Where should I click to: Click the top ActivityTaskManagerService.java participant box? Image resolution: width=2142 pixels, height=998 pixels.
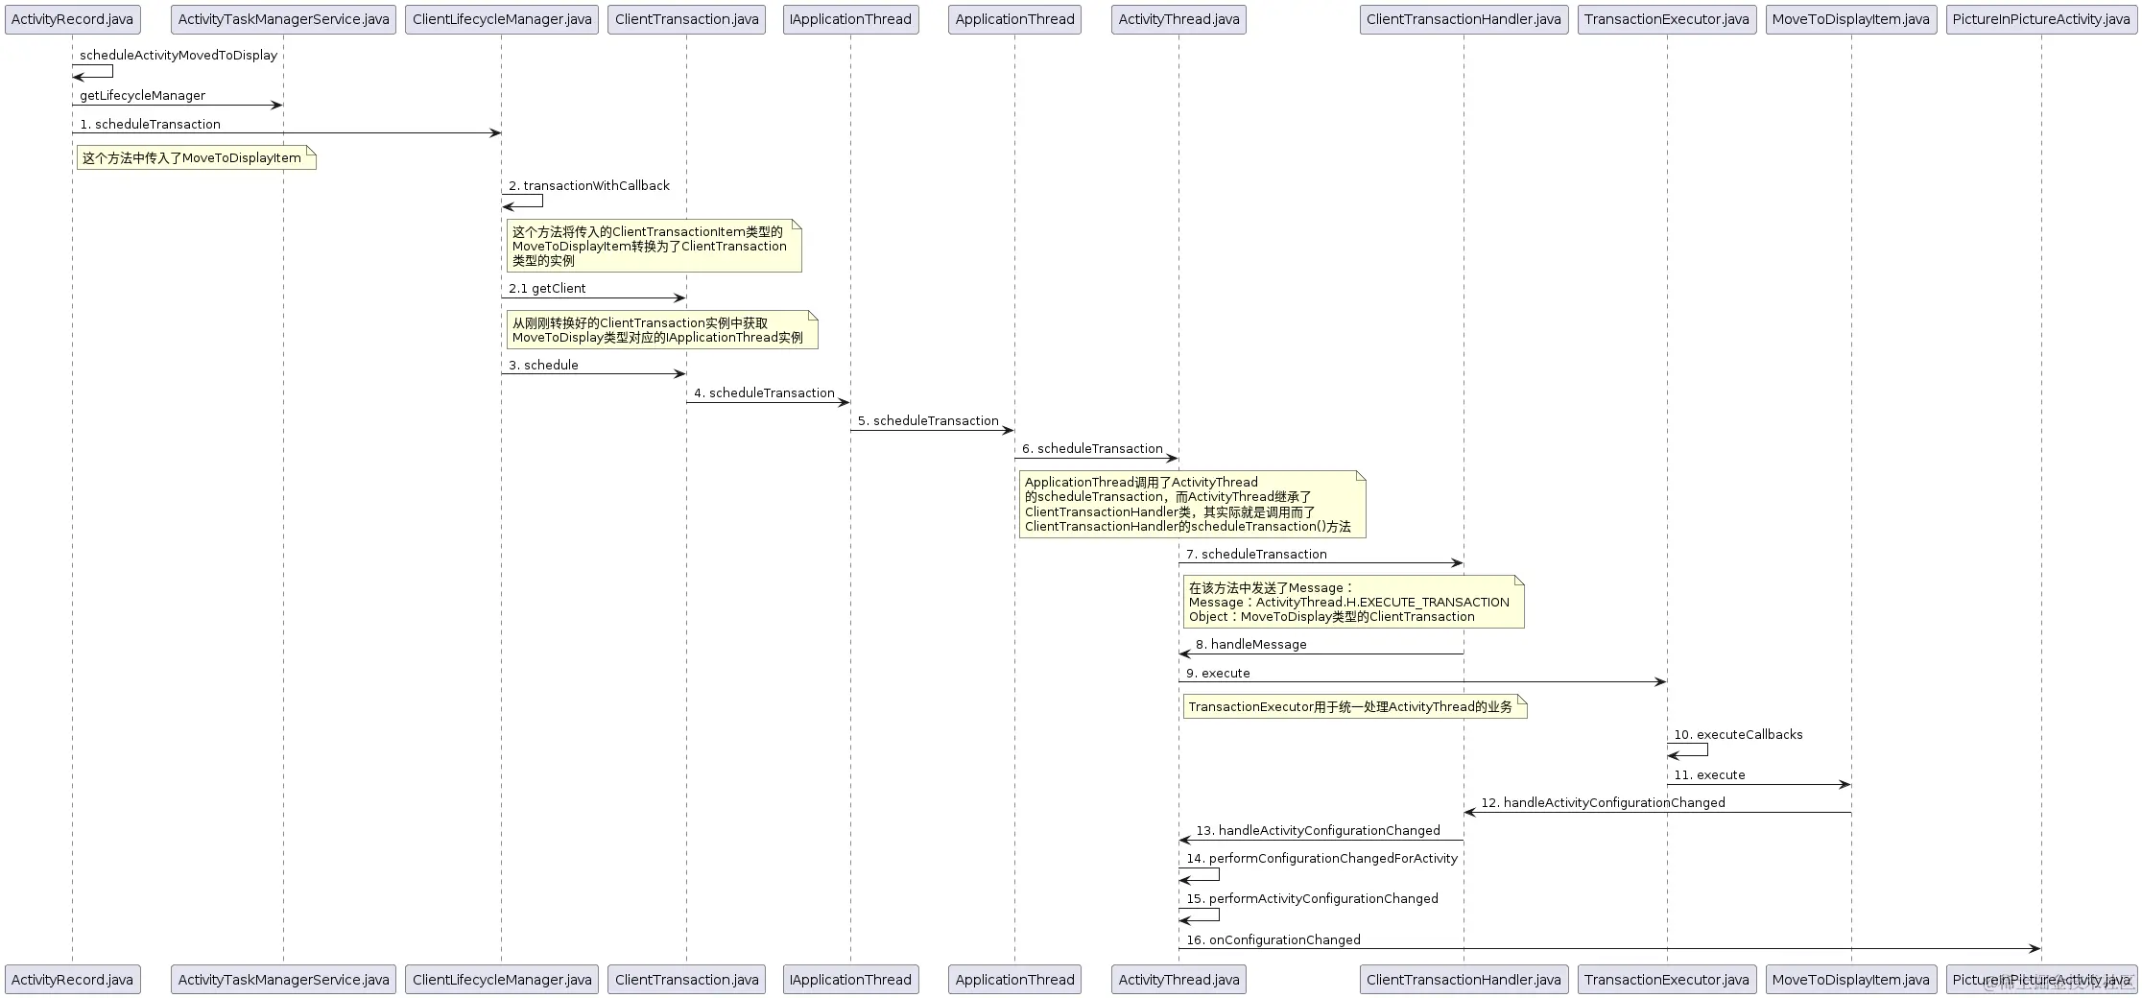(x=283, y=19)
